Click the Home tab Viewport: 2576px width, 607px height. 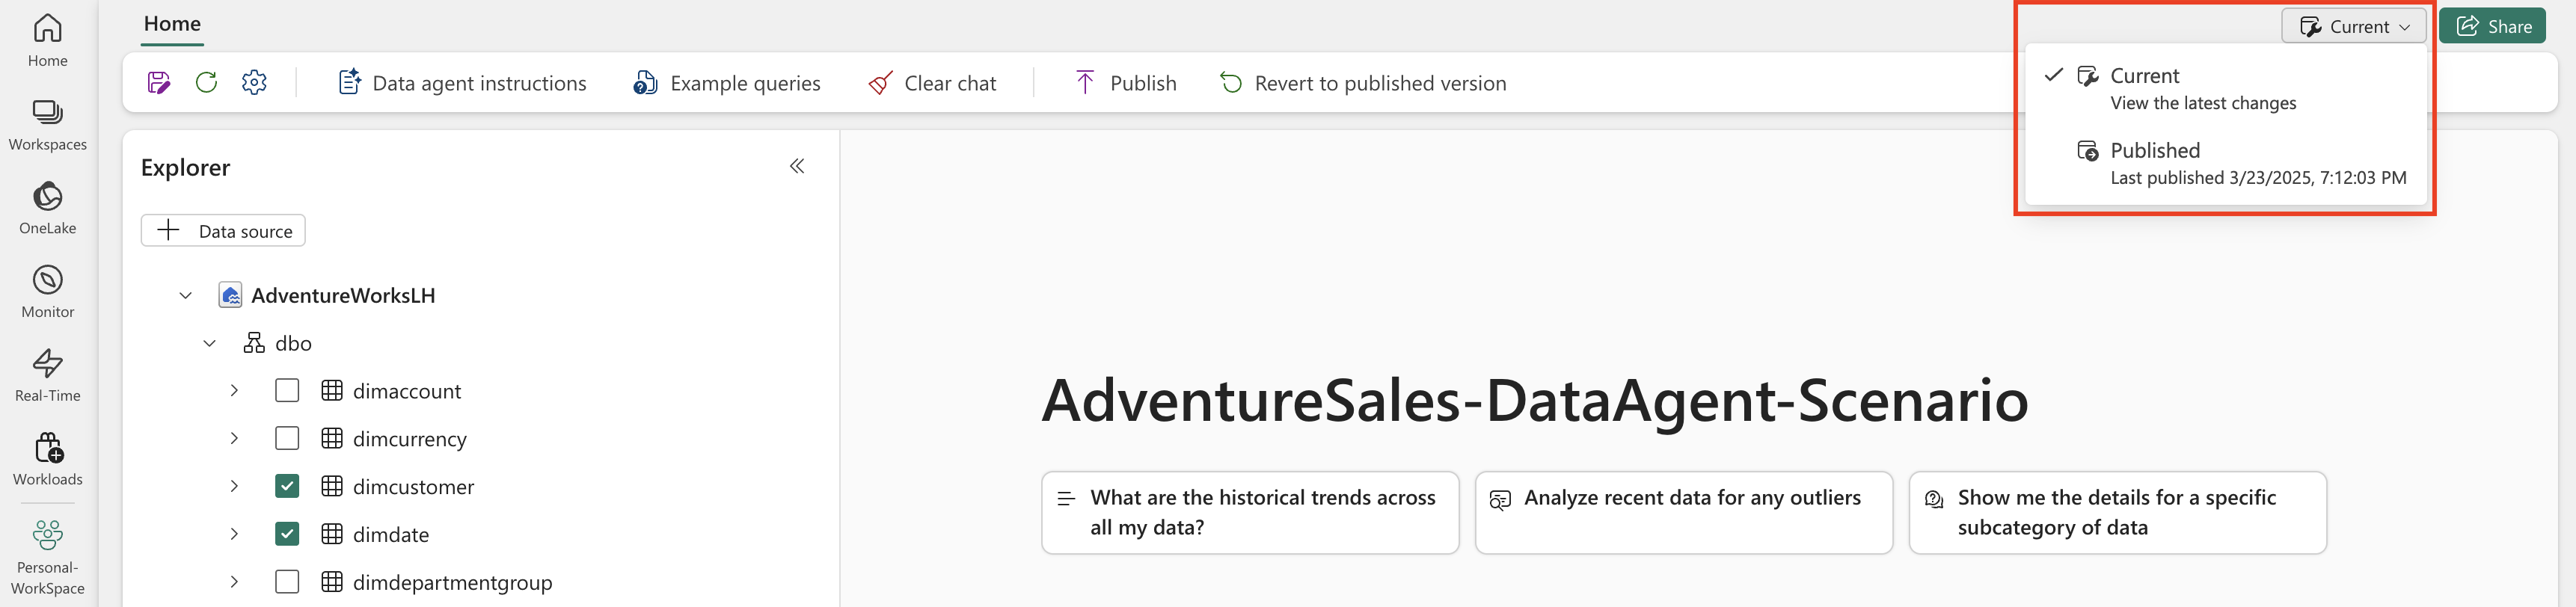172,24
